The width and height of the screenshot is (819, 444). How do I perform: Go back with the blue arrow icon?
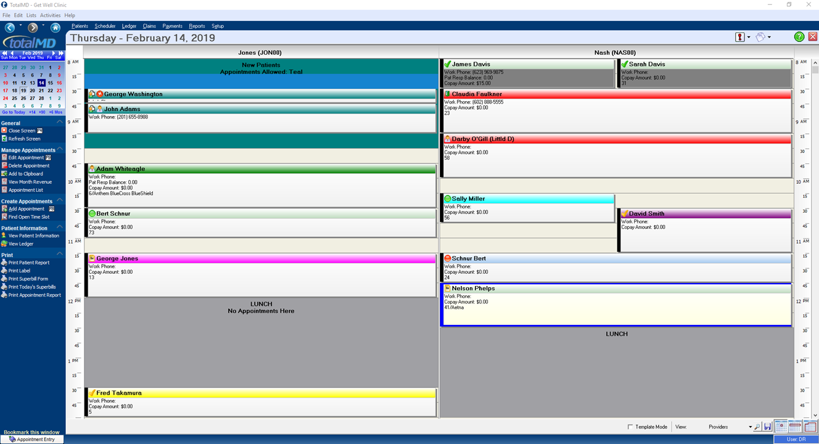[10, 28]
